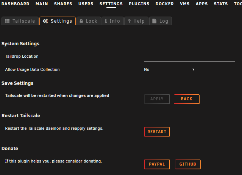Viewport: 242px width, 175px height.
Task: Click the gears icon on Settings tab
Action: [x=45, y=21]
